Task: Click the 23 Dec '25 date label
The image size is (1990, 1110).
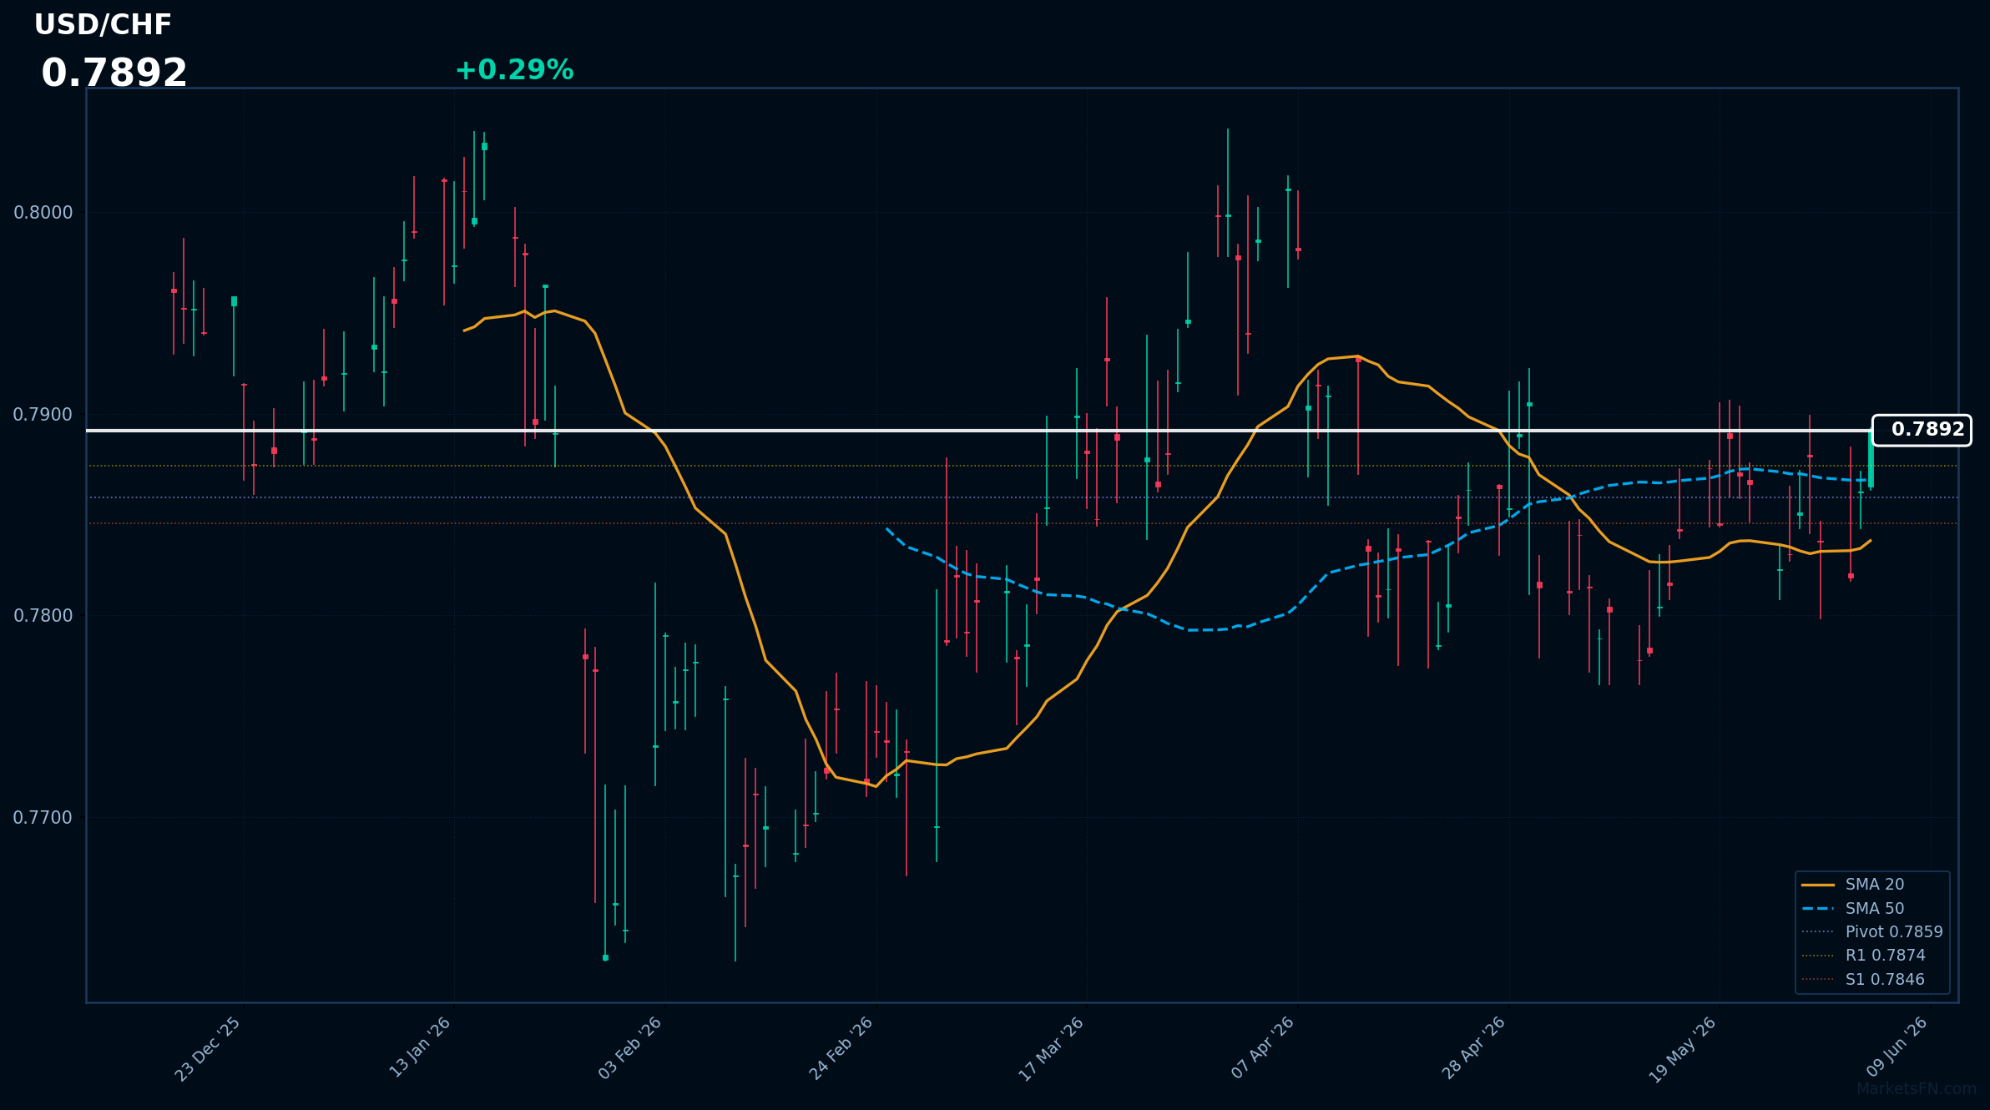Action: pos(208,1049)
